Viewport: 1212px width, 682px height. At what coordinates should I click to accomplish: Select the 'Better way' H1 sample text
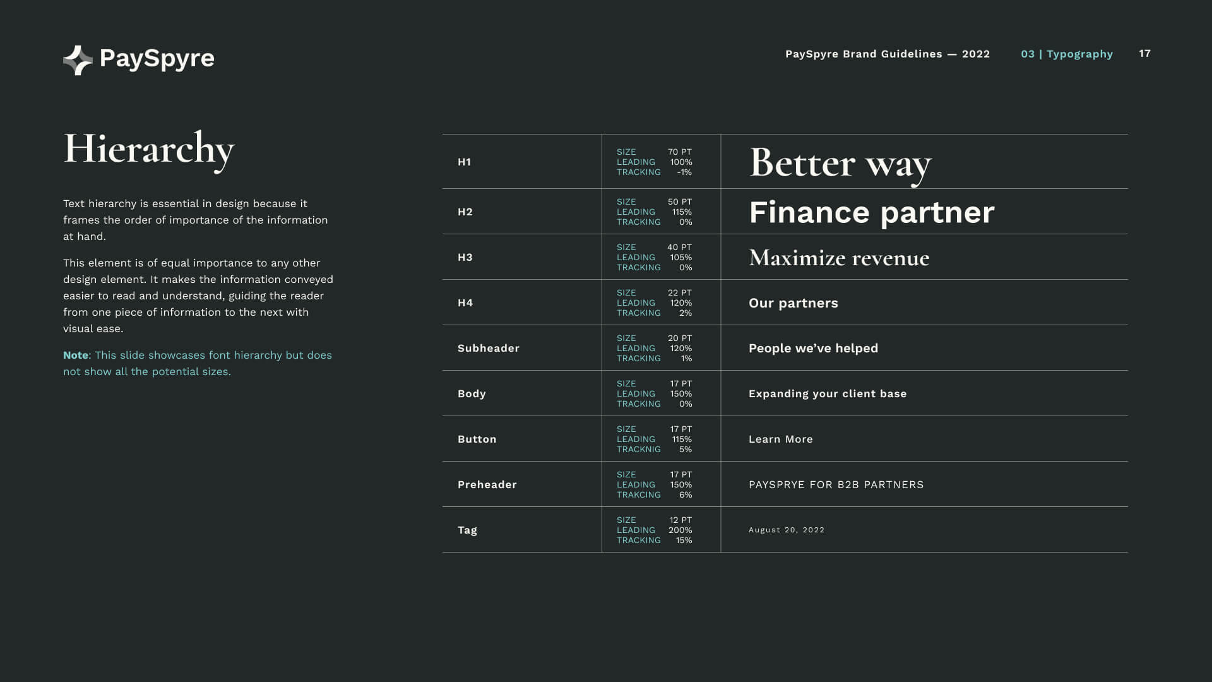(x=840, y=164)
